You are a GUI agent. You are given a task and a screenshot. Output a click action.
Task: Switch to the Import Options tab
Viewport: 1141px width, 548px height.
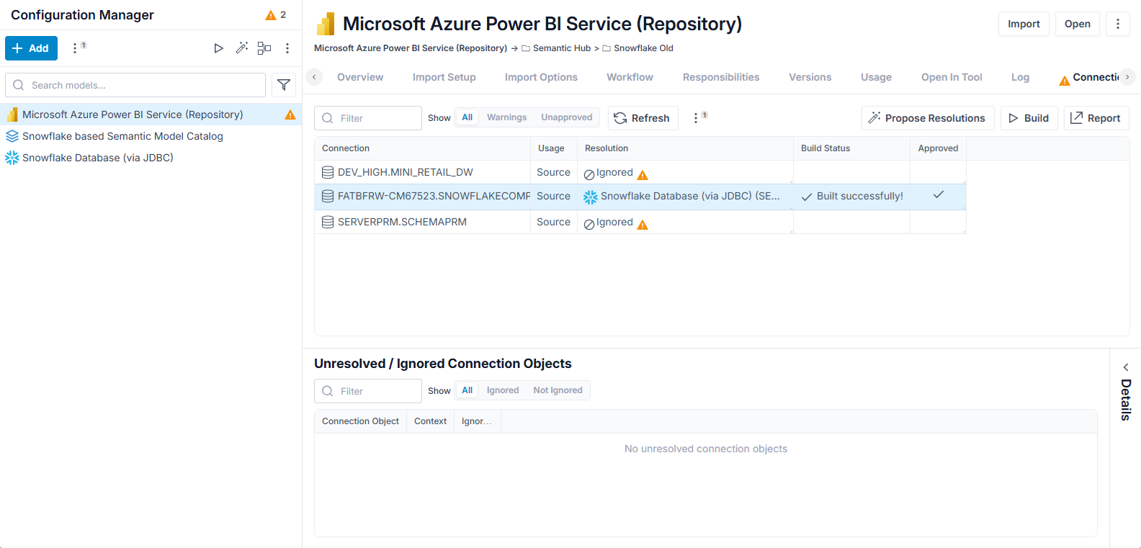(x=541, y=77)
